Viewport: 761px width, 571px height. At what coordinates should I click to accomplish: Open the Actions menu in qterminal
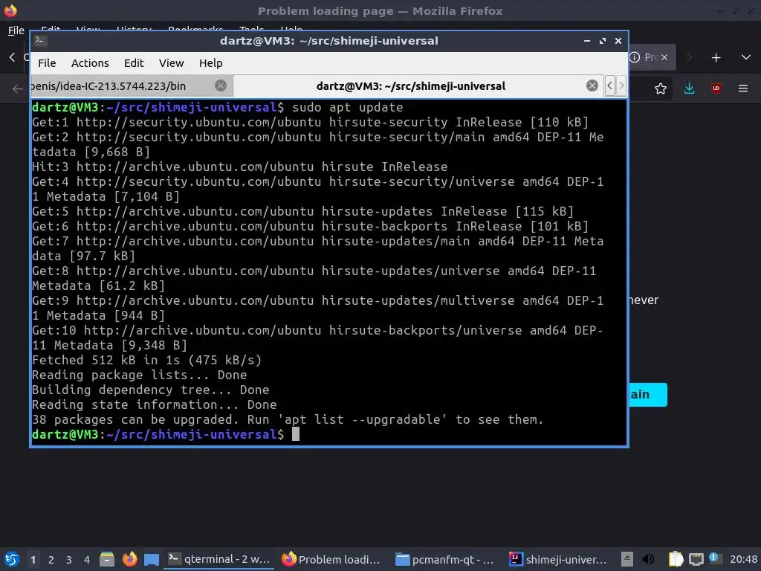(90, 63)
